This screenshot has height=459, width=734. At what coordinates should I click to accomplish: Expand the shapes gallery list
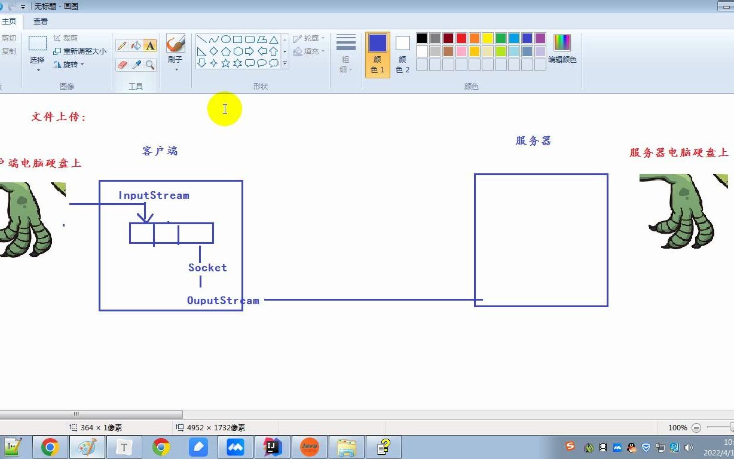[x=285, y=63]
